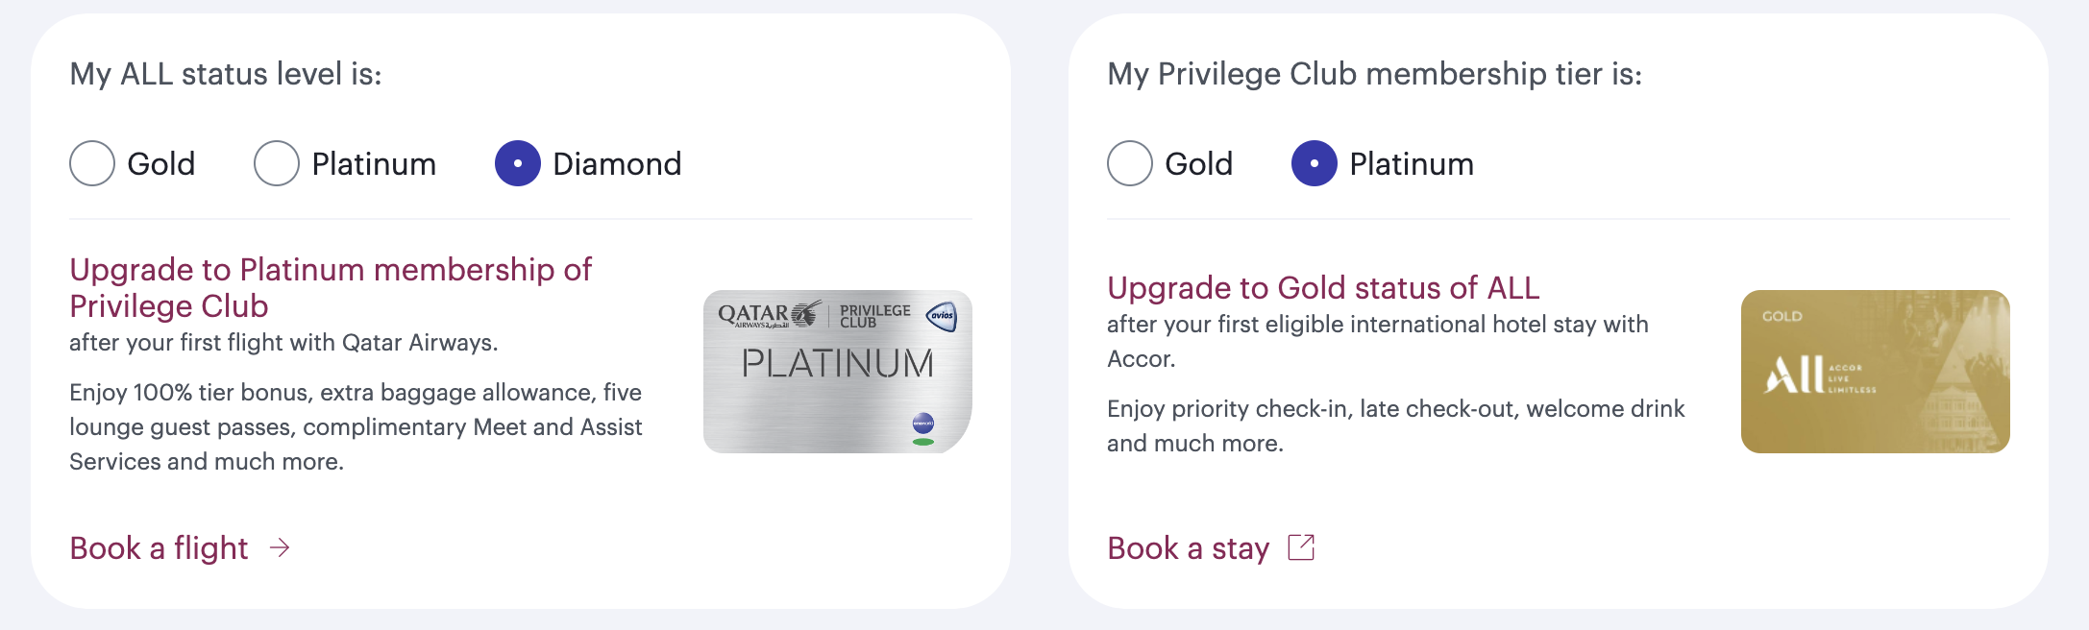Click the Avios logo on the Platinum card
Screen dimensions: 2089x630
click(x=941, y=316)
